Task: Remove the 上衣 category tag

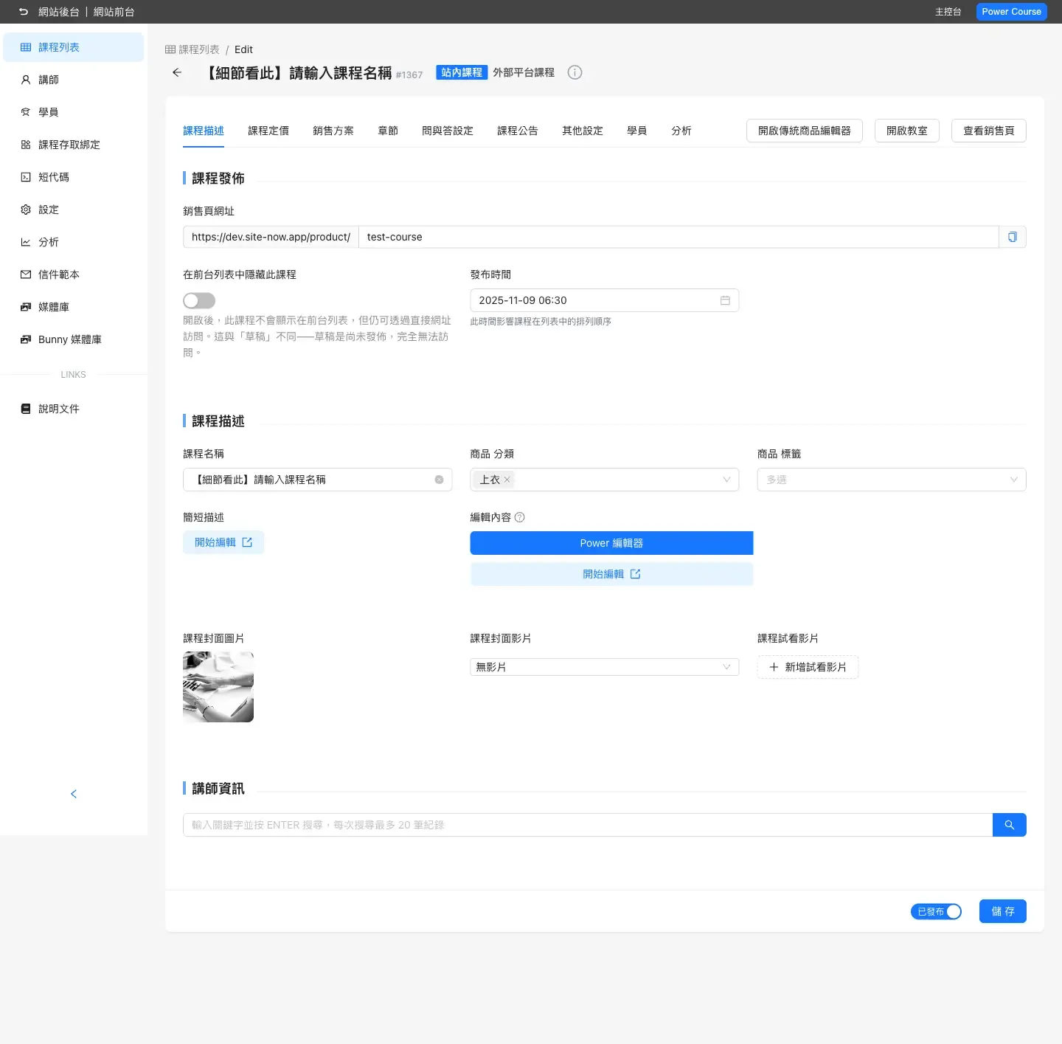Action: (507, 480)
